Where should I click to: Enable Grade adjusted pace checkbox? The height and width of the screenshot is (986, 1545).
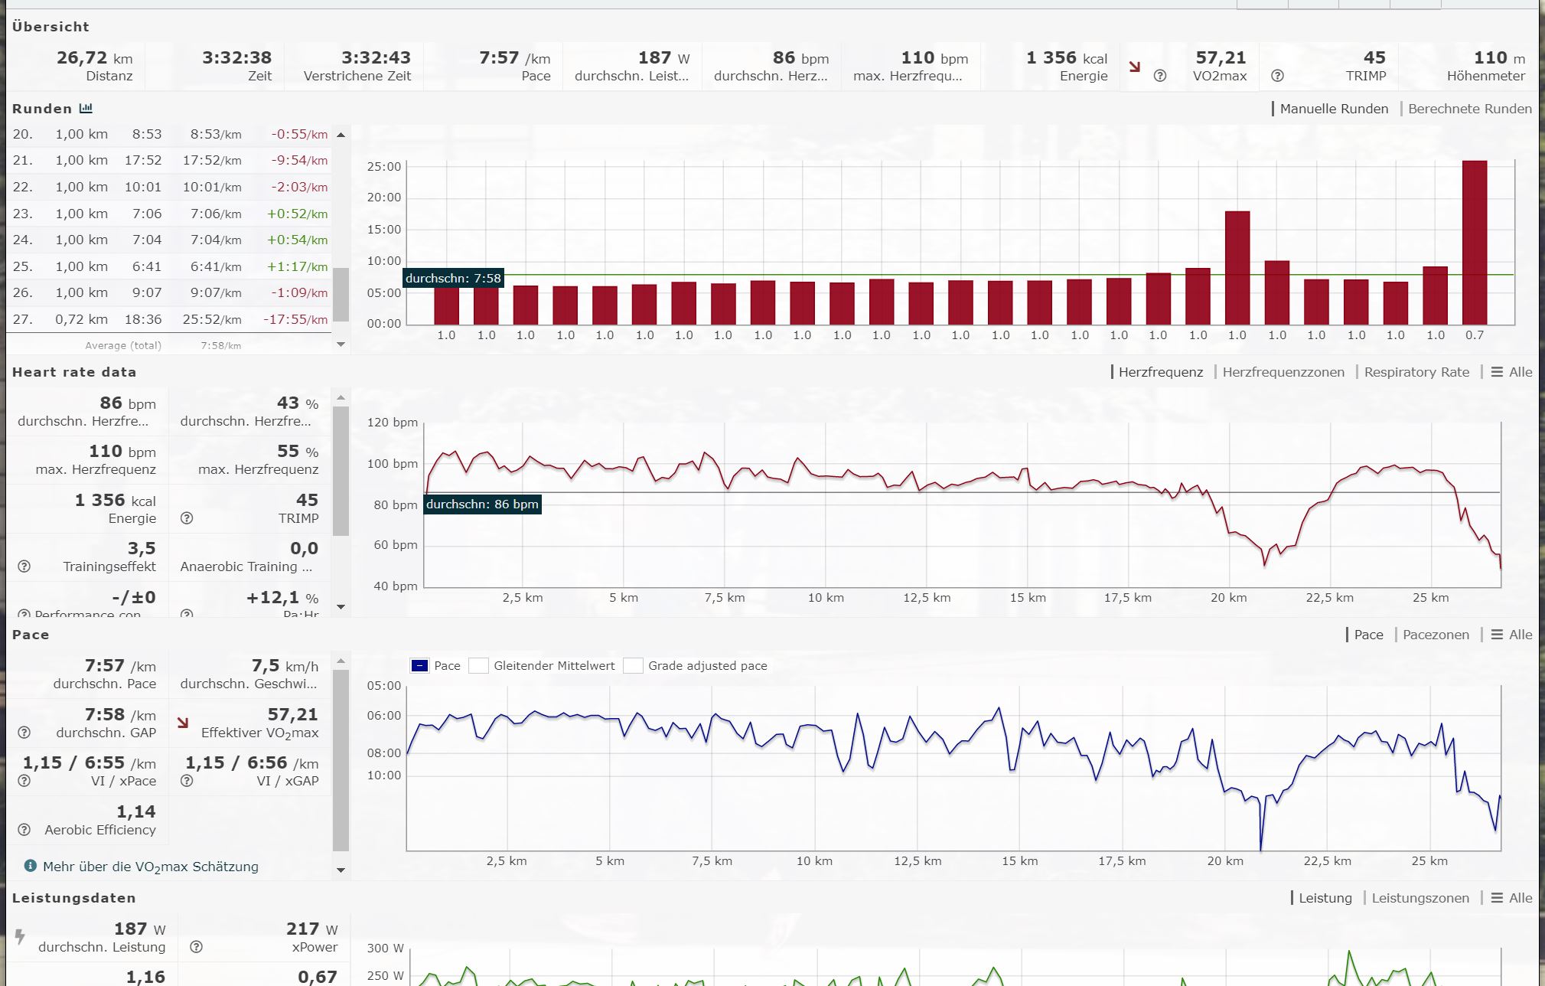(x=633, y=665)
